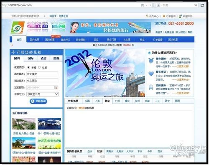
Task: Select the 亚洲 international fare tab
Action: click(x=90, y=151)
